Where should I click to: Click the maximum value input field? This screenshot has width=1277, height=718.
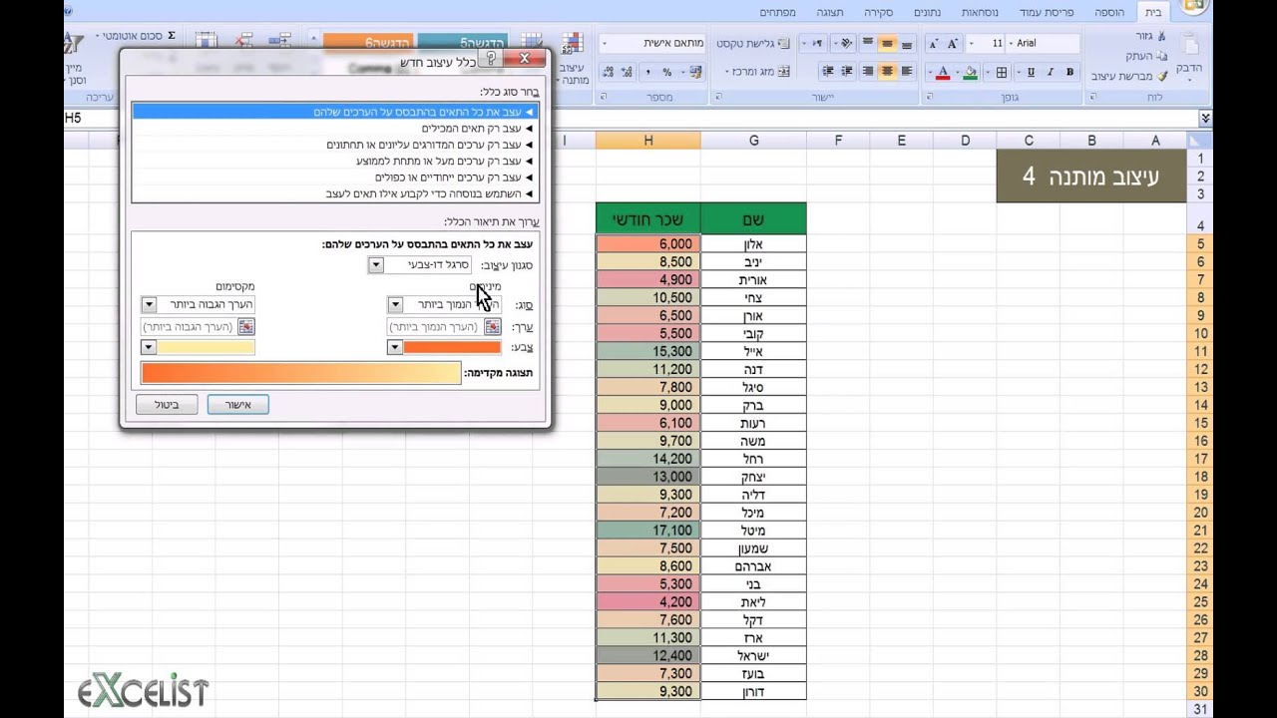tap(191, 326)
